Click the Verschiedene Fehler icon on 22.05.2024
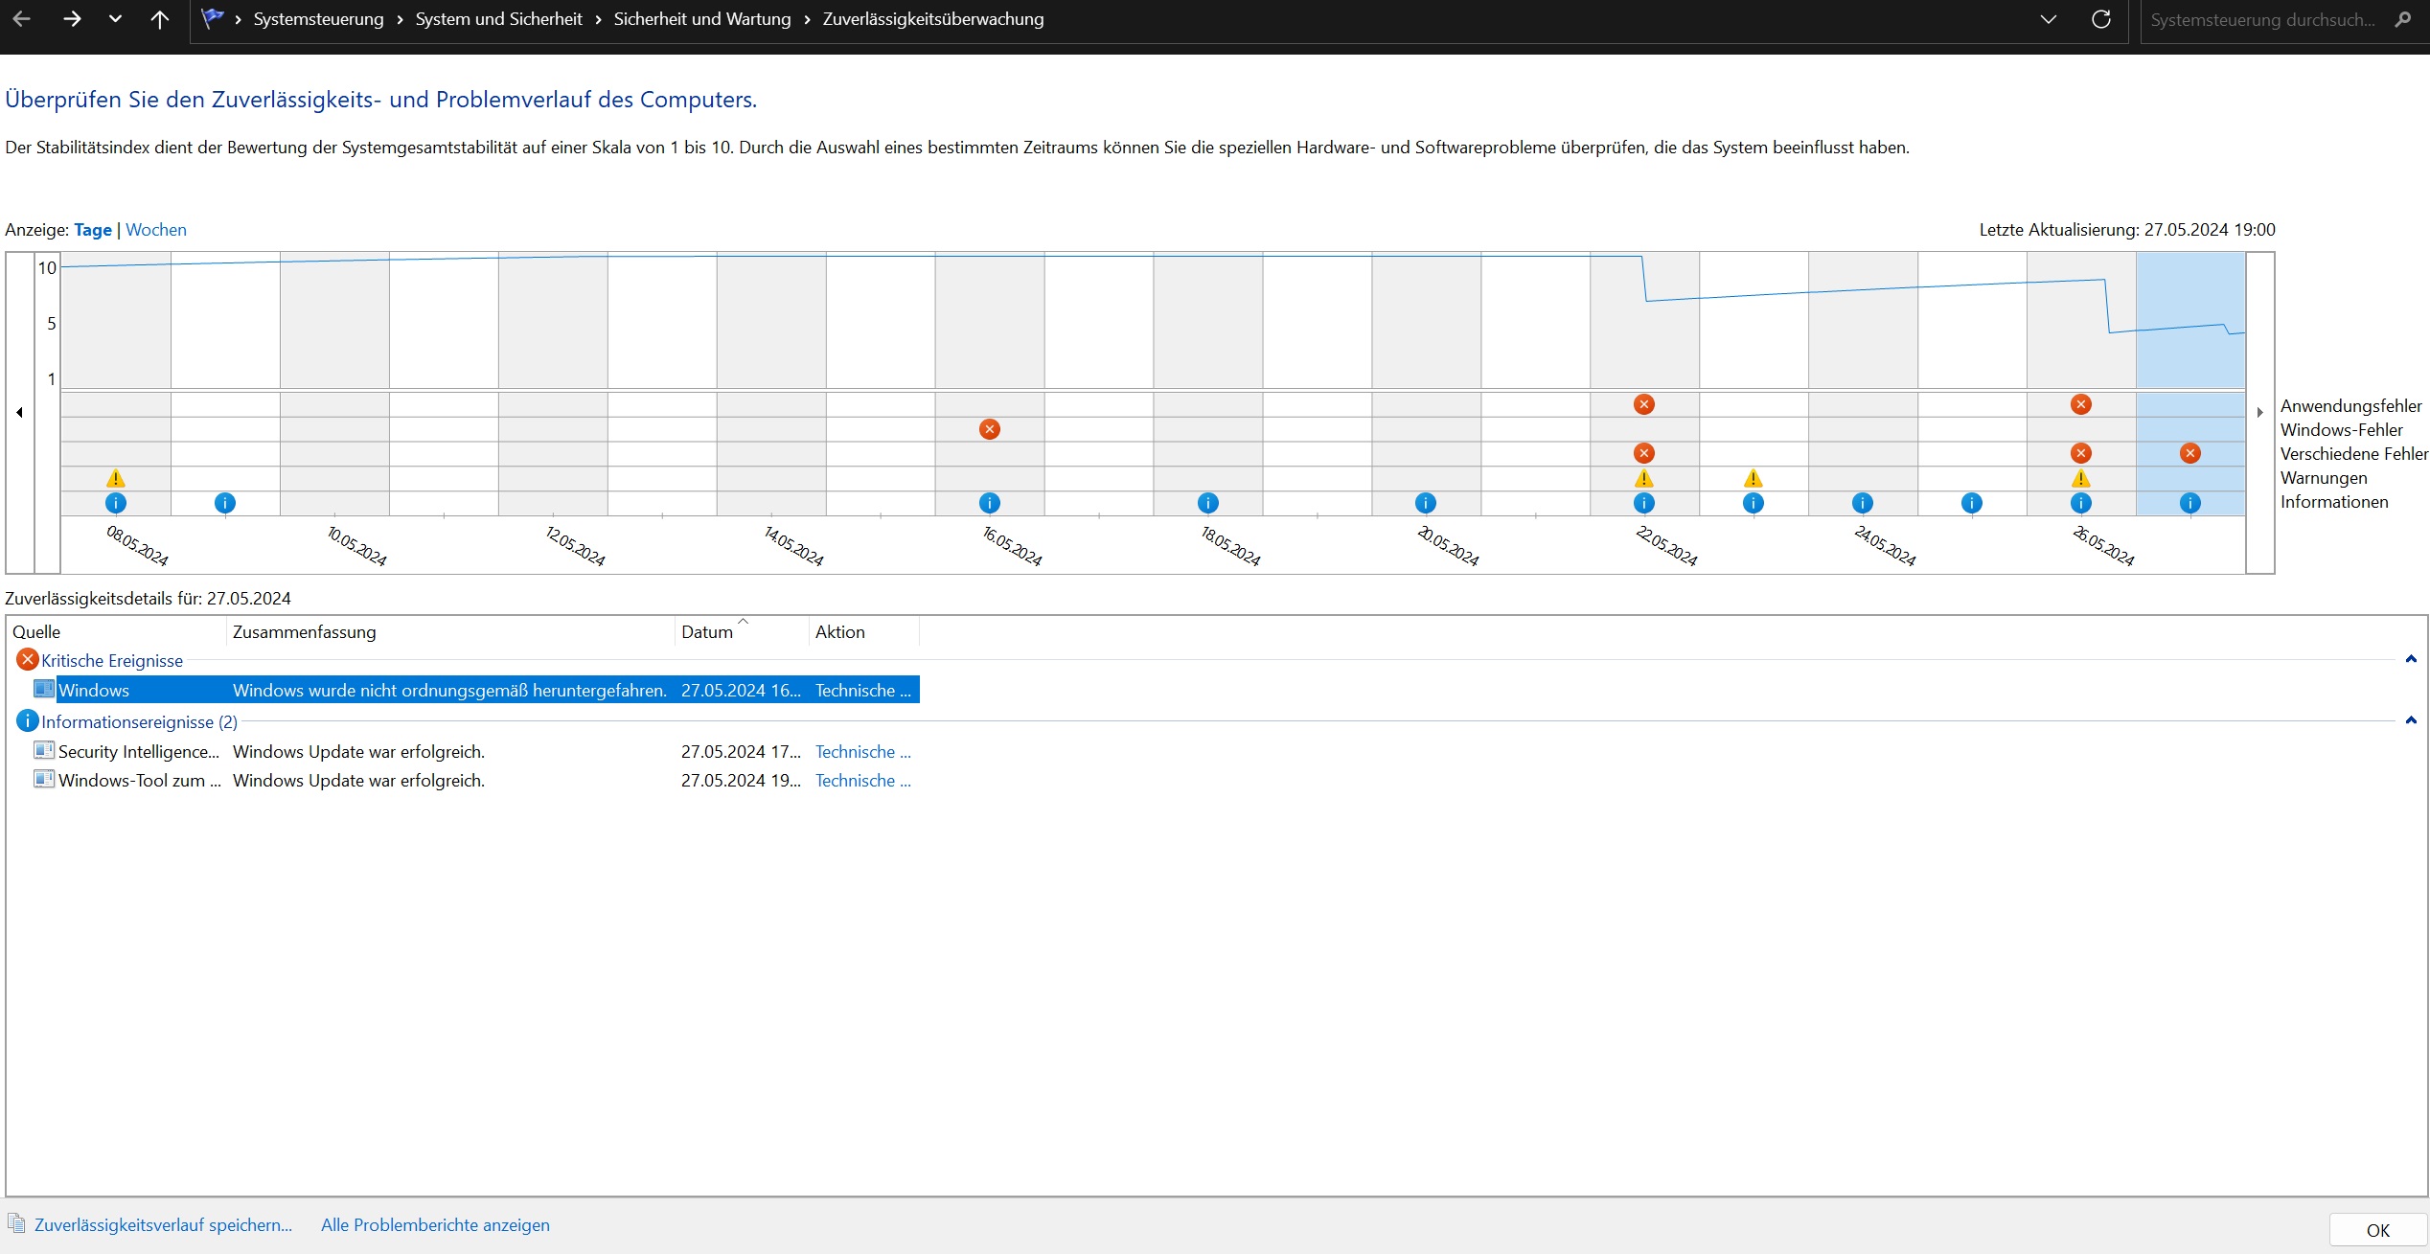Viewport: 2430px width, 1254px height. coord(1644,453)
